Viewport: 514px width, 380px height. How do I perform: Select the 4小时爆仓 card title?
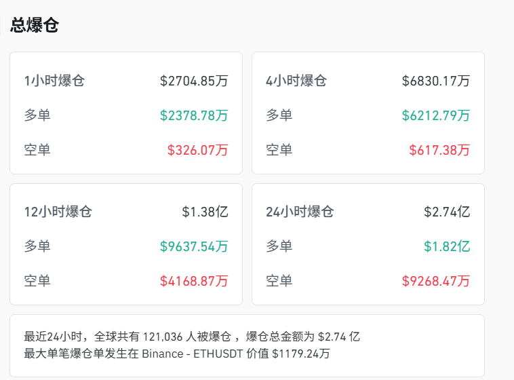pos(296,81)
